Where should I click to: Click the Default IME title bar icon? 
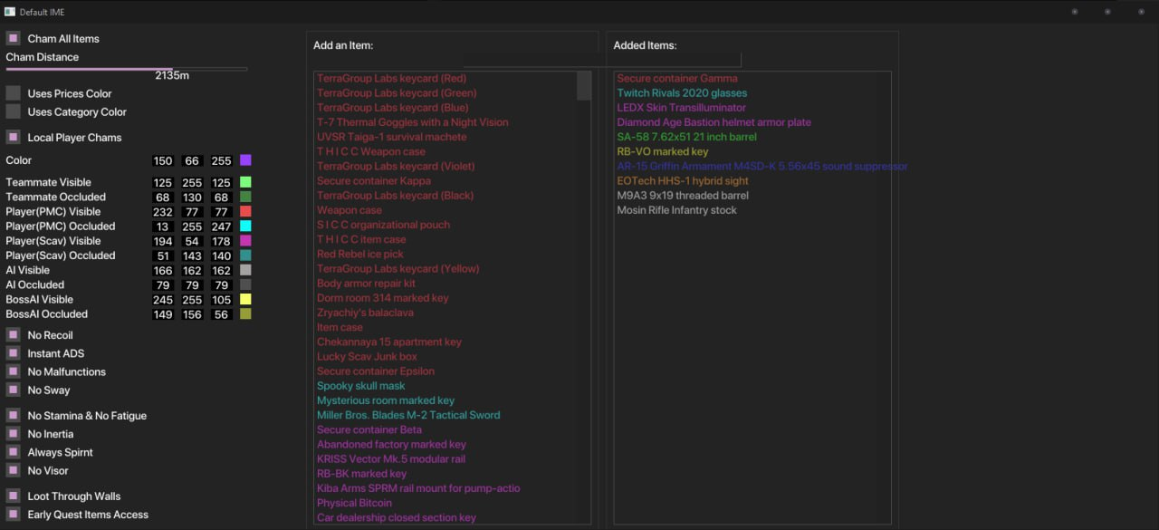point(10,12)
